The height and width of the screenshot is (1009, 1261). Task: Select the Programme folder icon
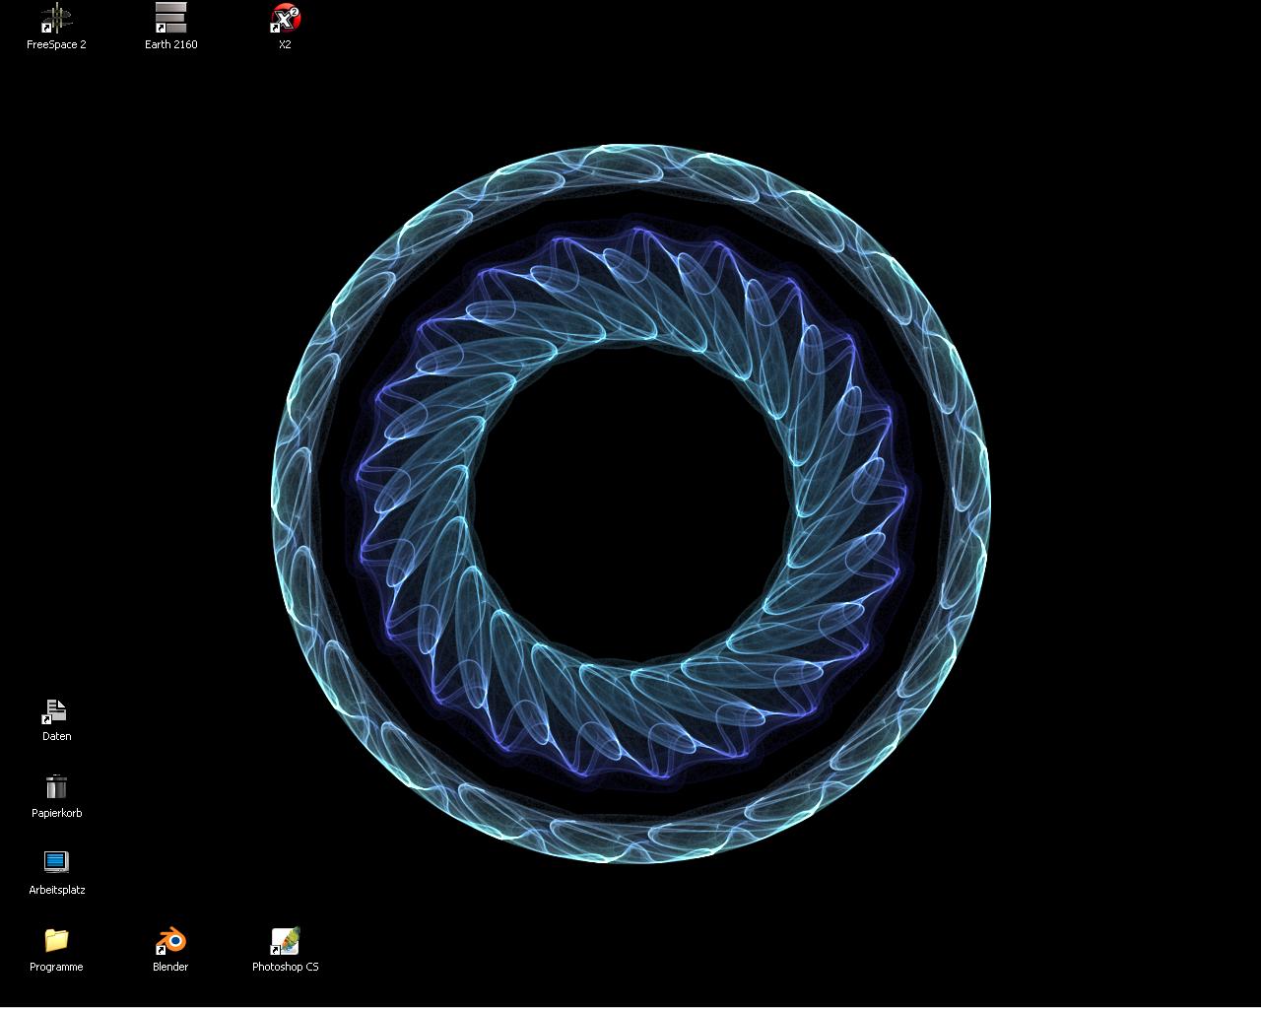56,940
